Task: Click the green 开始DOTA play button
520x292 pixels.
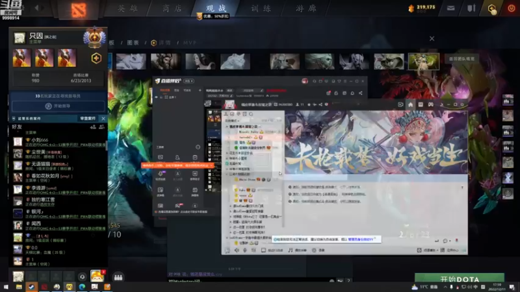Action: click(x=460, y=278)
